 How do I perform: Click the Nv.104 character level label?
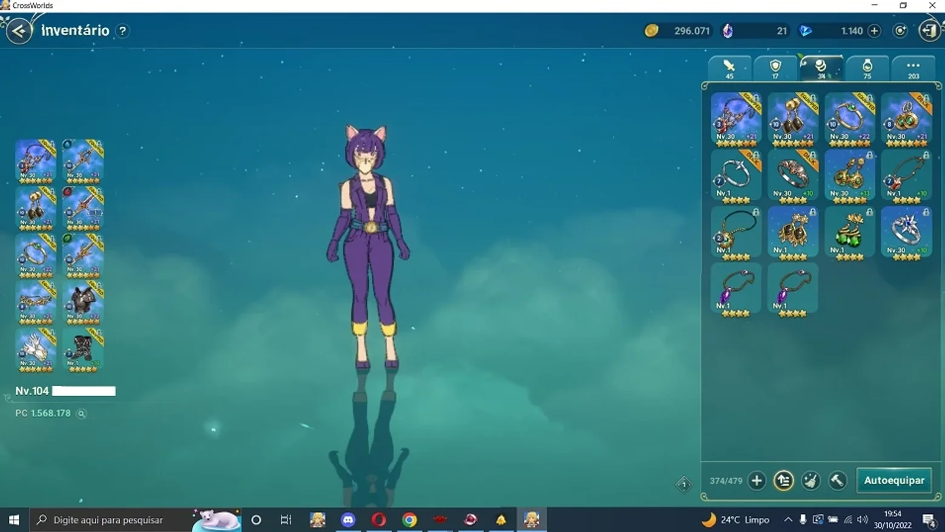32,391
